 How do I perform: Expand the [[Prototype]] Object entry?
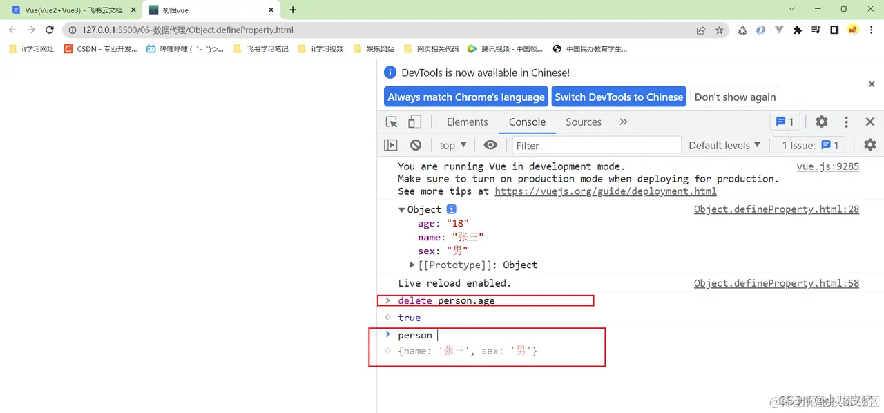(412, 265)
